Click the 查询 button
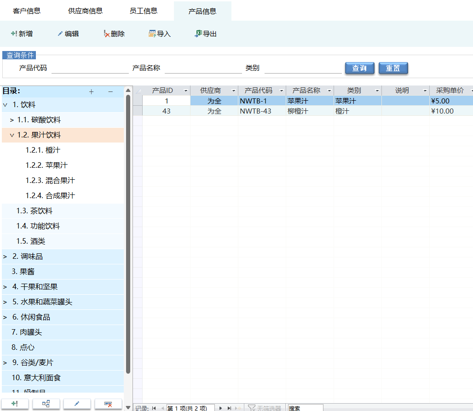Viewport: 473px width, 411px height. pyautogui.click(x=359, y=68)
